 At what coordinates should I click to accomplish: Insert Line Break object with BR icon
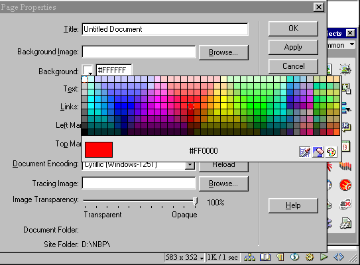(x=346, y=127)
